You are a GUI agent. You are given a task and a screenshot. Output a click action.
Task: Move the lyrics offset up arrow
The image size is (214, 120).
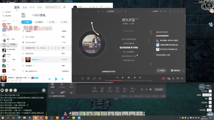(x=151, y=31)
